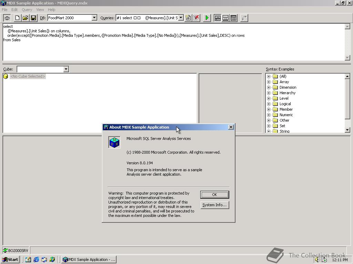
Task: Open the View menu
Action: pos(40,10)
